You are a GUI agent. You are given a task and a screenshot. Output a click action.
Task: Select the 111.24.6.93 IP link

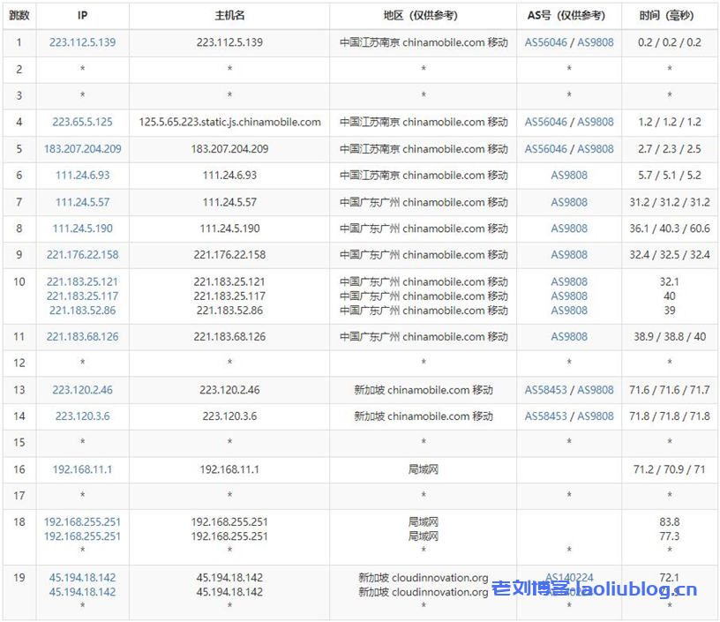click(x=82, y=176)
